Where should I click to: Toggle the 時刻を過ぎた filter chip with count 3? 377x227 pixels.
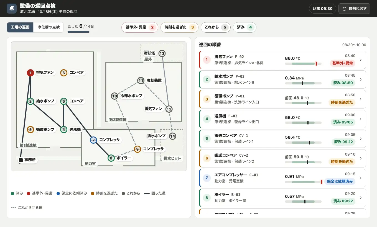tap(179, 27)
